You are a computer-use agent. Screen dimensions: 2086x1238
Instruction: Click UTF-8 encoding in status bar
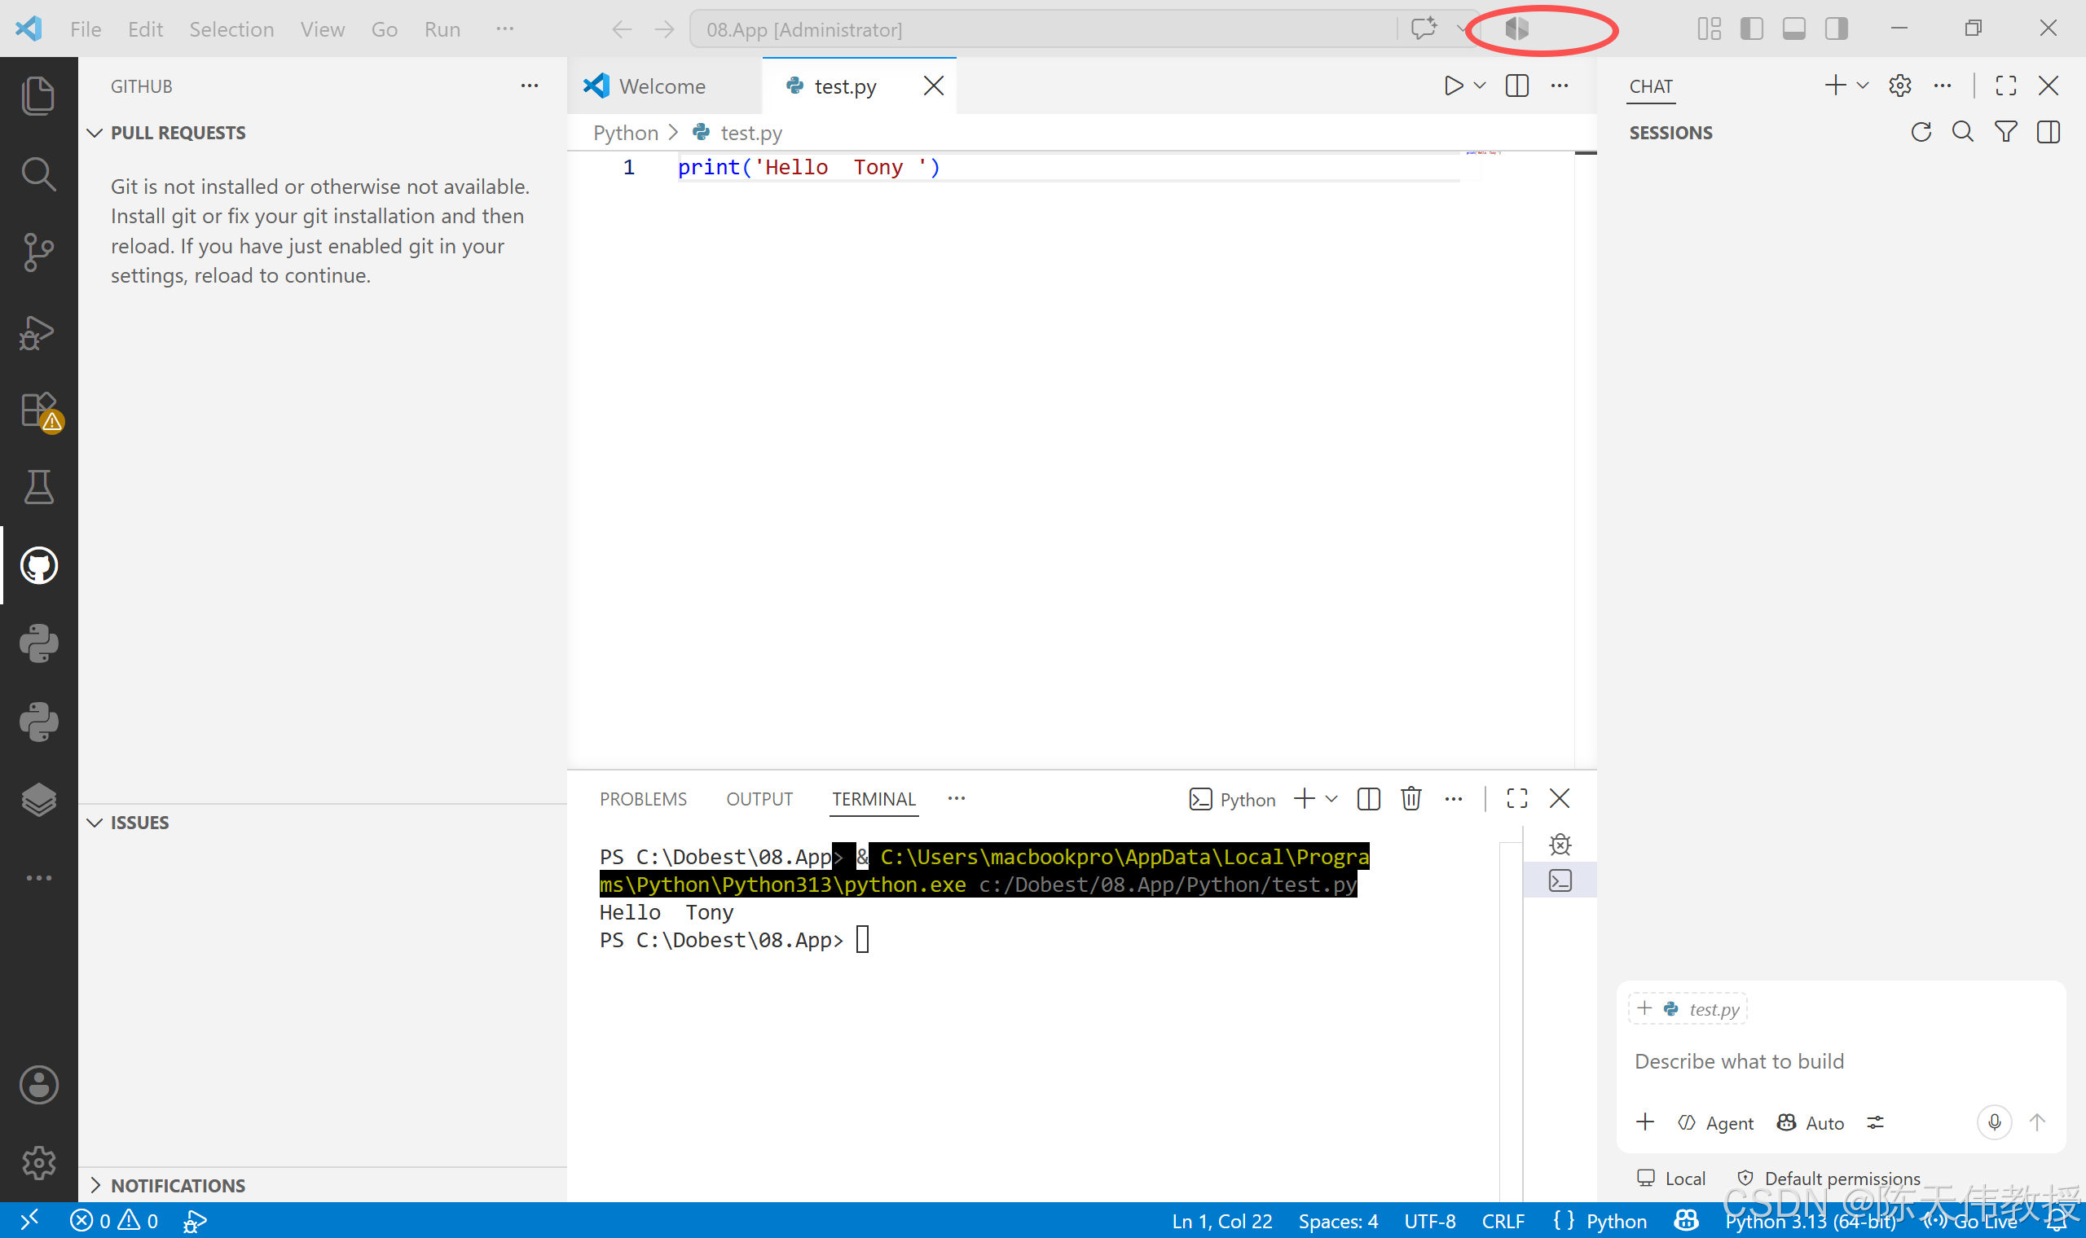[x=1429, y=1220]
